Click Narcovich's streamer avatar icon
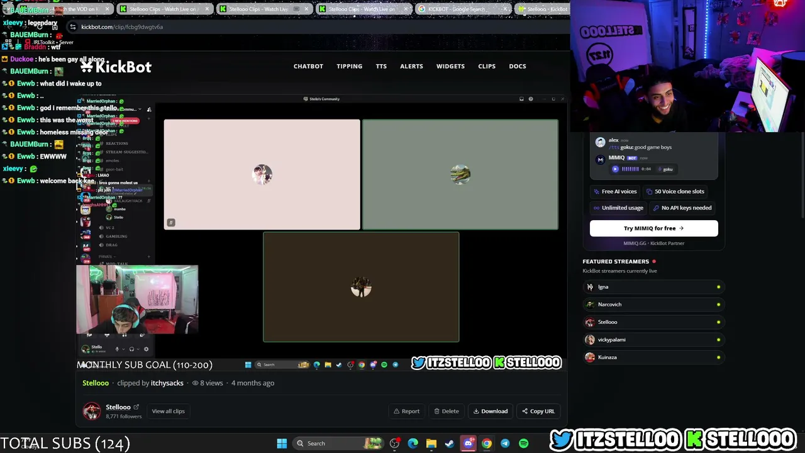The width and height of the screenshot is (805, 453). point(590,305)
